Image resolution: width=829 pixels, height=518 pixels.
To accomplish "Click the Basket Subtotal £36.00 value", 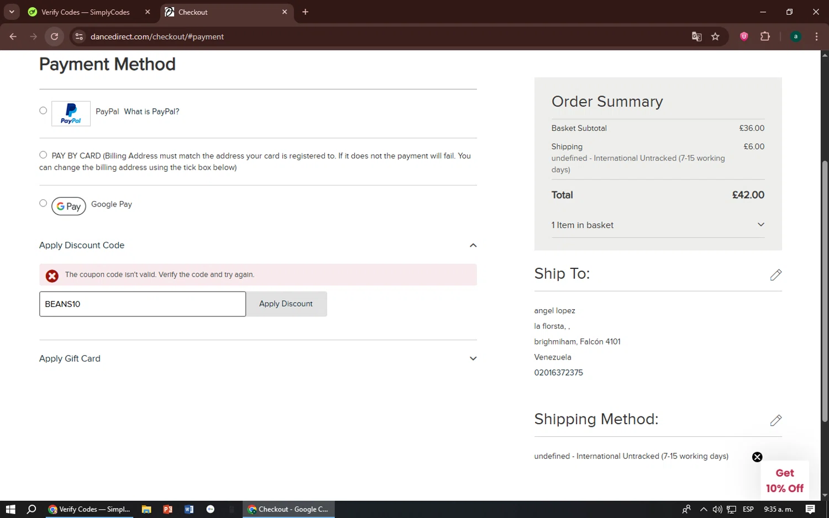I will (x=752, y=128).
